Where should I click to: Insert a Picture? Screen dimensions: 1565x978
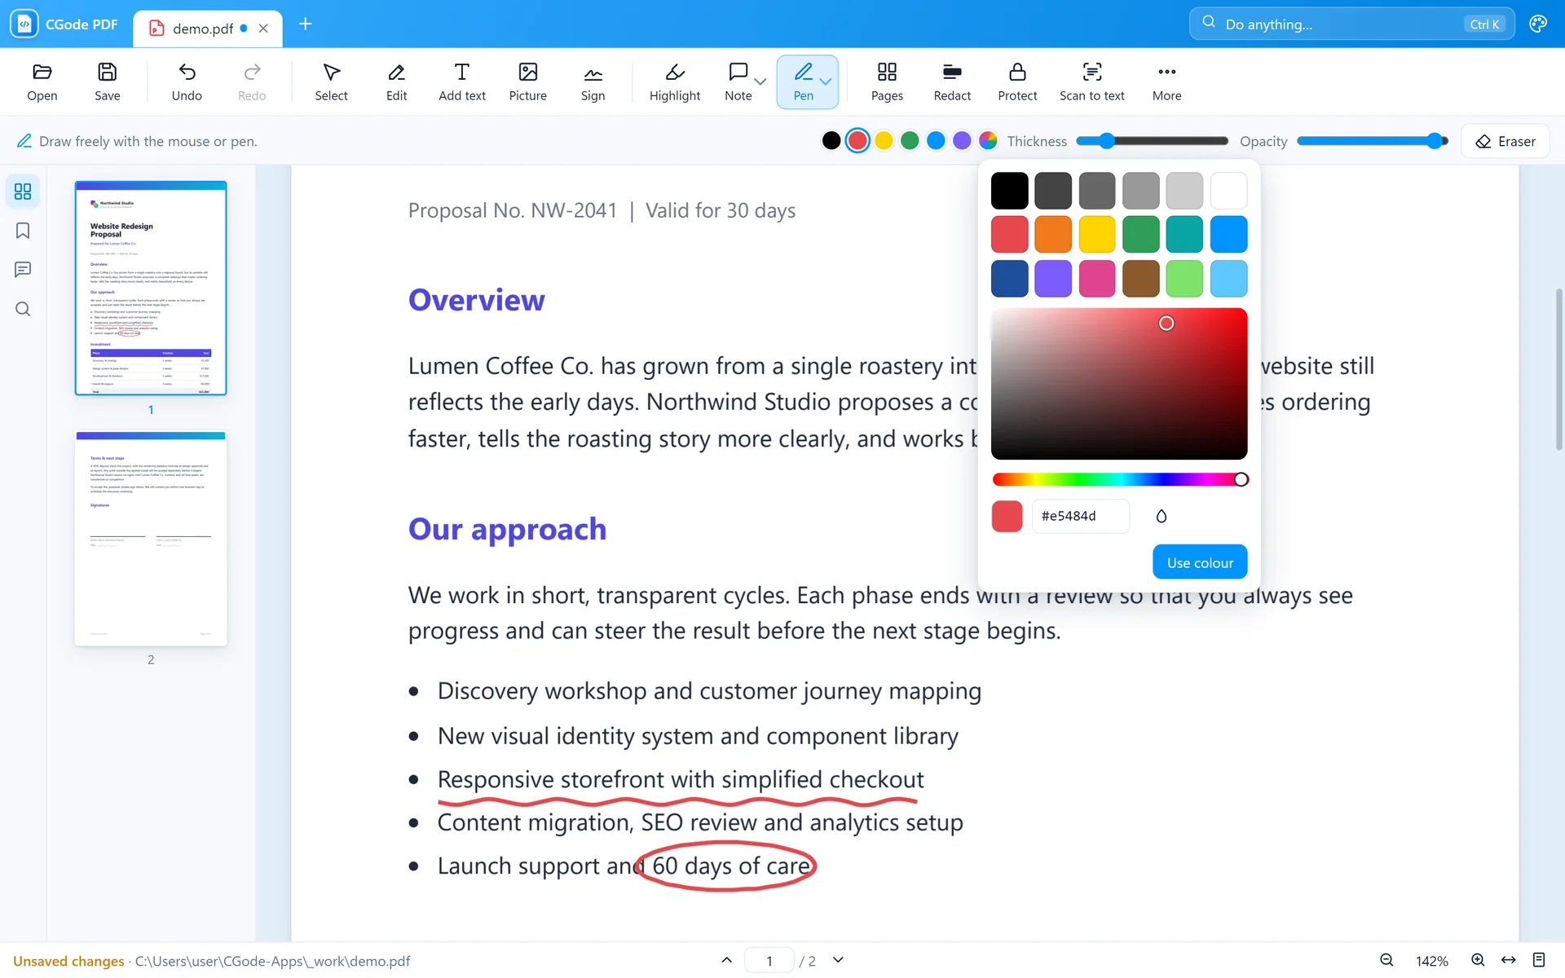[x=527, y=81]
